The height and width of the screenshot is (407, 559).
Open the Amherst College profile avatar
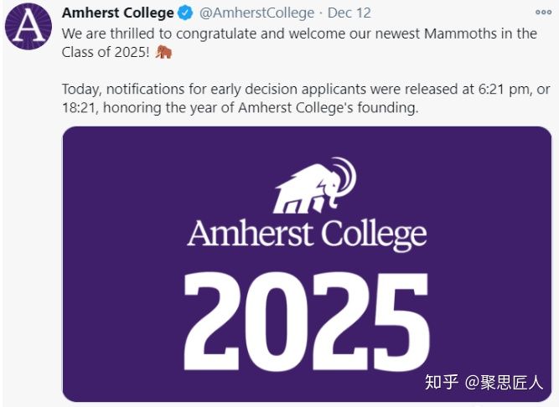[28, 26]
